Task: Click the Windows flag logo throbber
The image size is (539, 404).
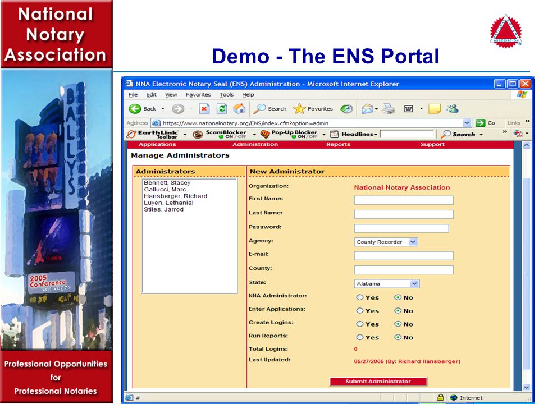Action: [522, 94]
